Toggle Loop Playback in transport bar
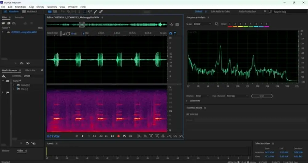 [x=124, y=136]
